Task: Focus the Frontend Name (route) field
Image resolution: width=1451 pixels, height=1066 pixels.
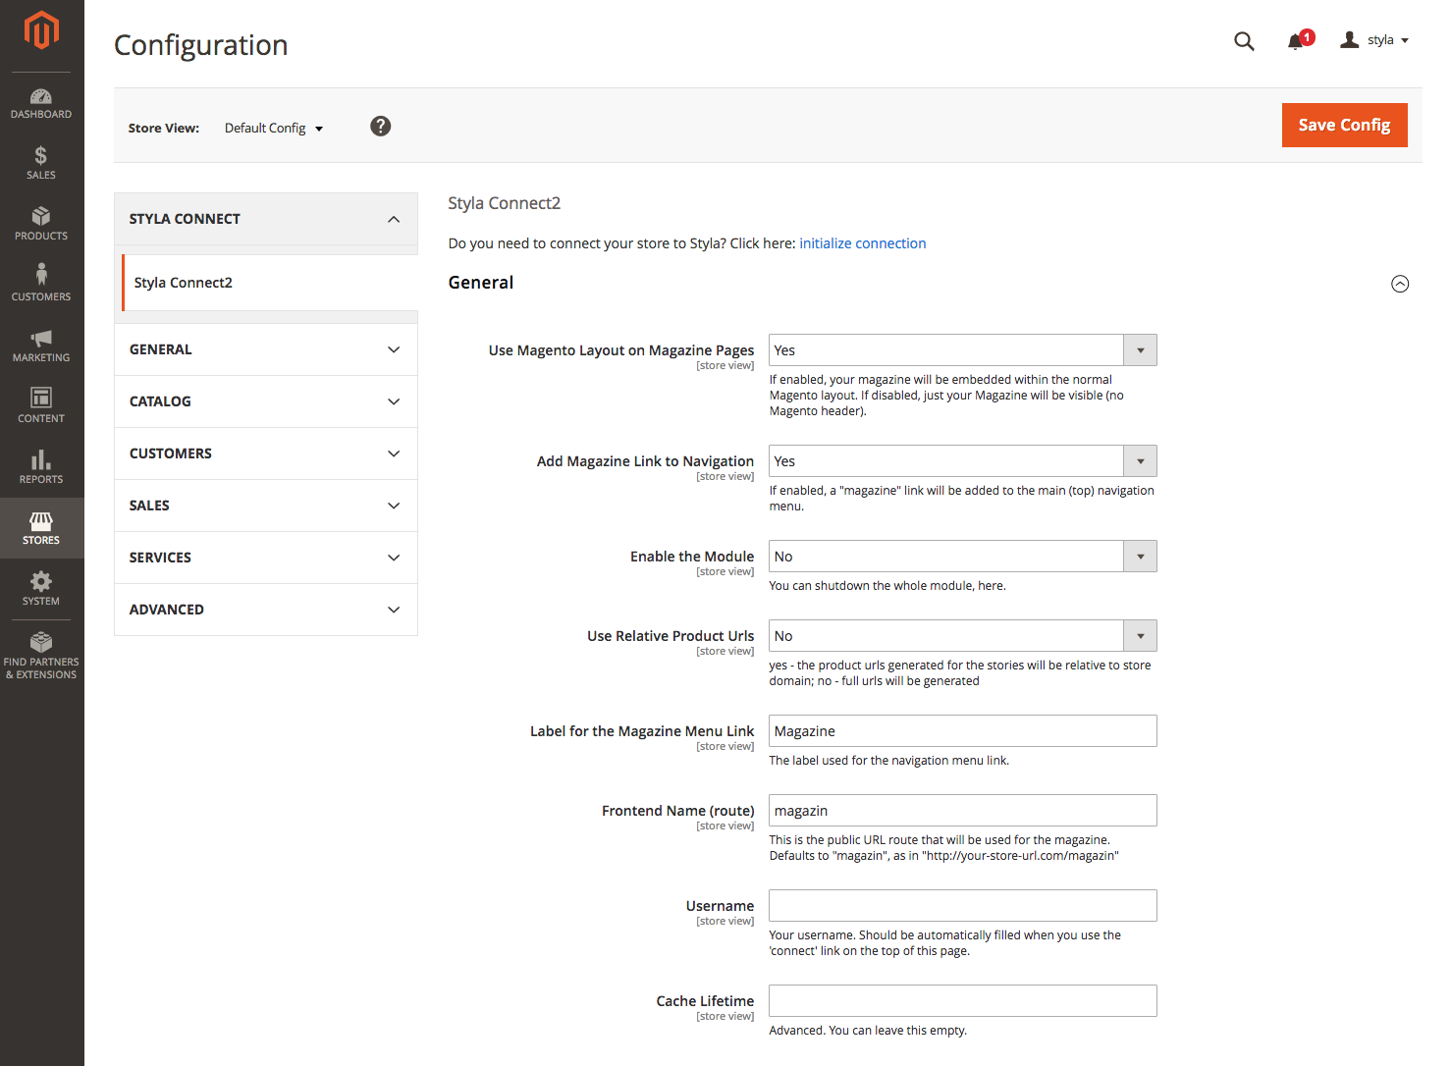Action: pos(962,811)
